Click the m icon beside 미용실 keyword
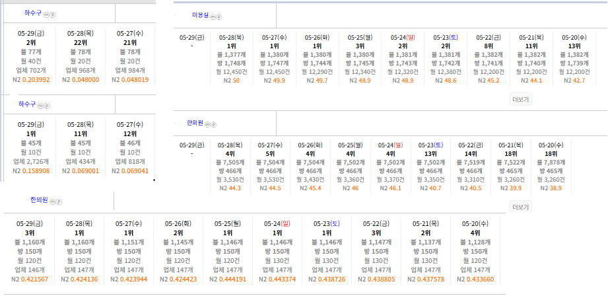Image resolution: width=608 pixels, height=296 pixels. tap(213, 17)
